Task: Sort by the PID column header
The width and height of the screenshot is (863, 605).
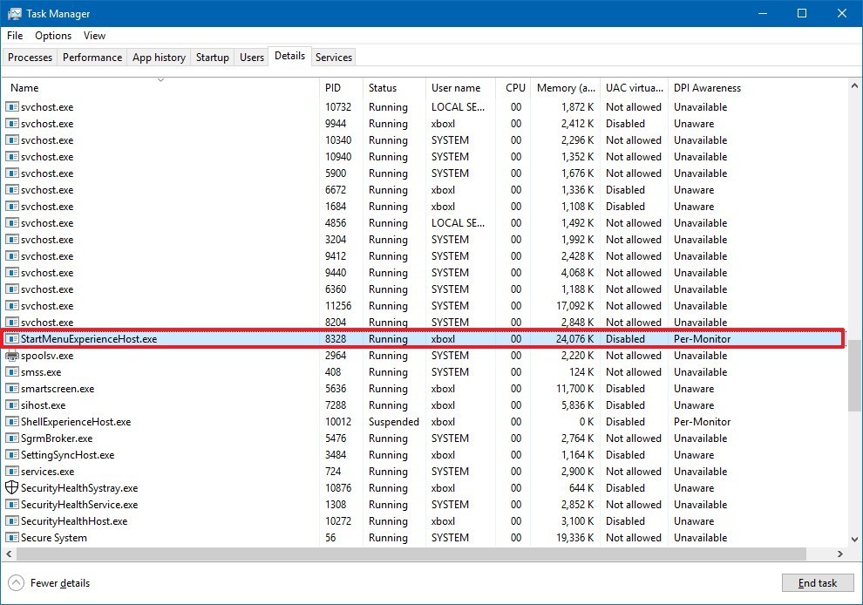Action: [x=341, y=87]
